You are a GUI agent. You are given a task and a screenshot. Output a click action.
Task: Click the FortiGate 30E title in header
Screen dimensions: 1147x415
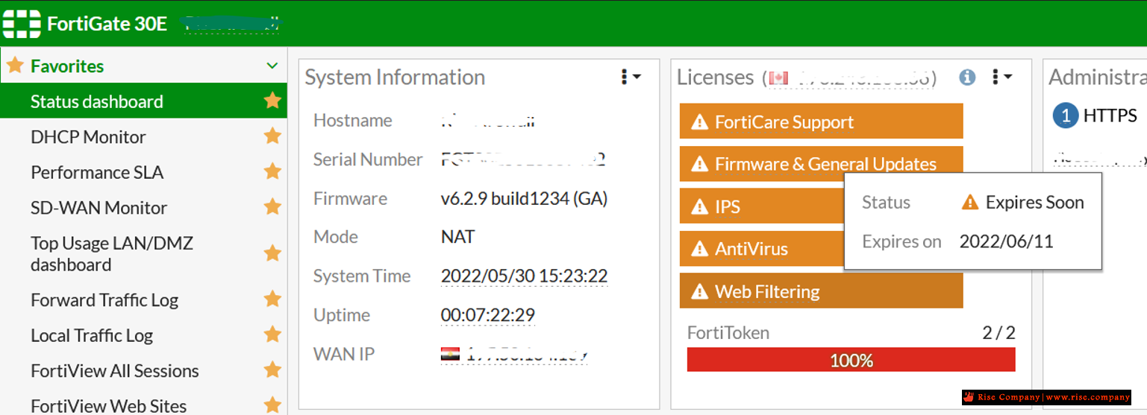pyautogui.click(x=107, y=24)
